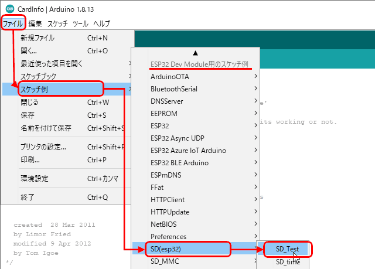Expand FFat examples

(x=196, y=188)
